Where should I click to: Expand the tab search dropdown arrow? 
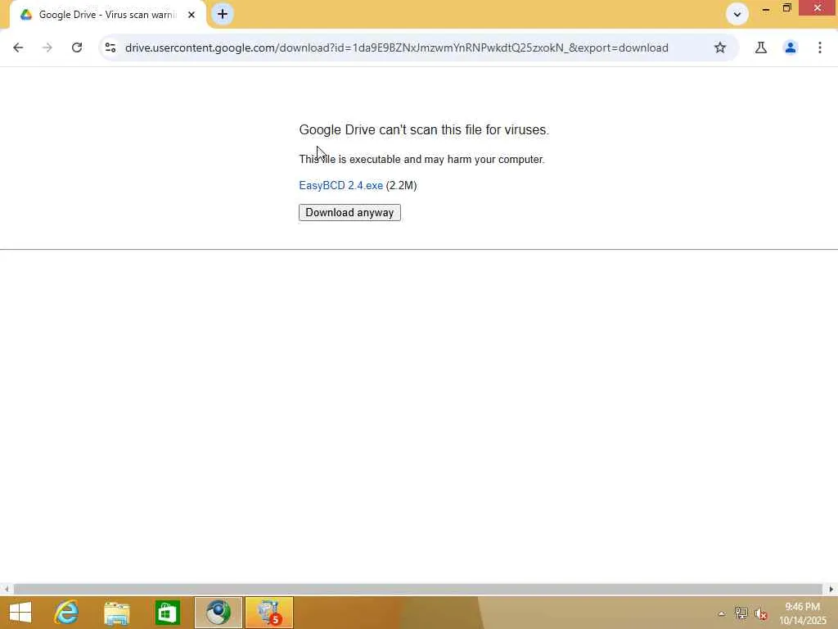click(x=737, y=15)
